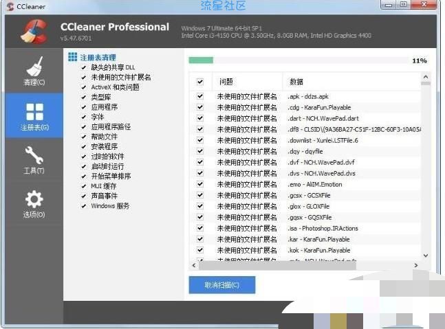Toggle 类型库 option
Viewport: 445px width, 329px height.
tap(84, 98)
